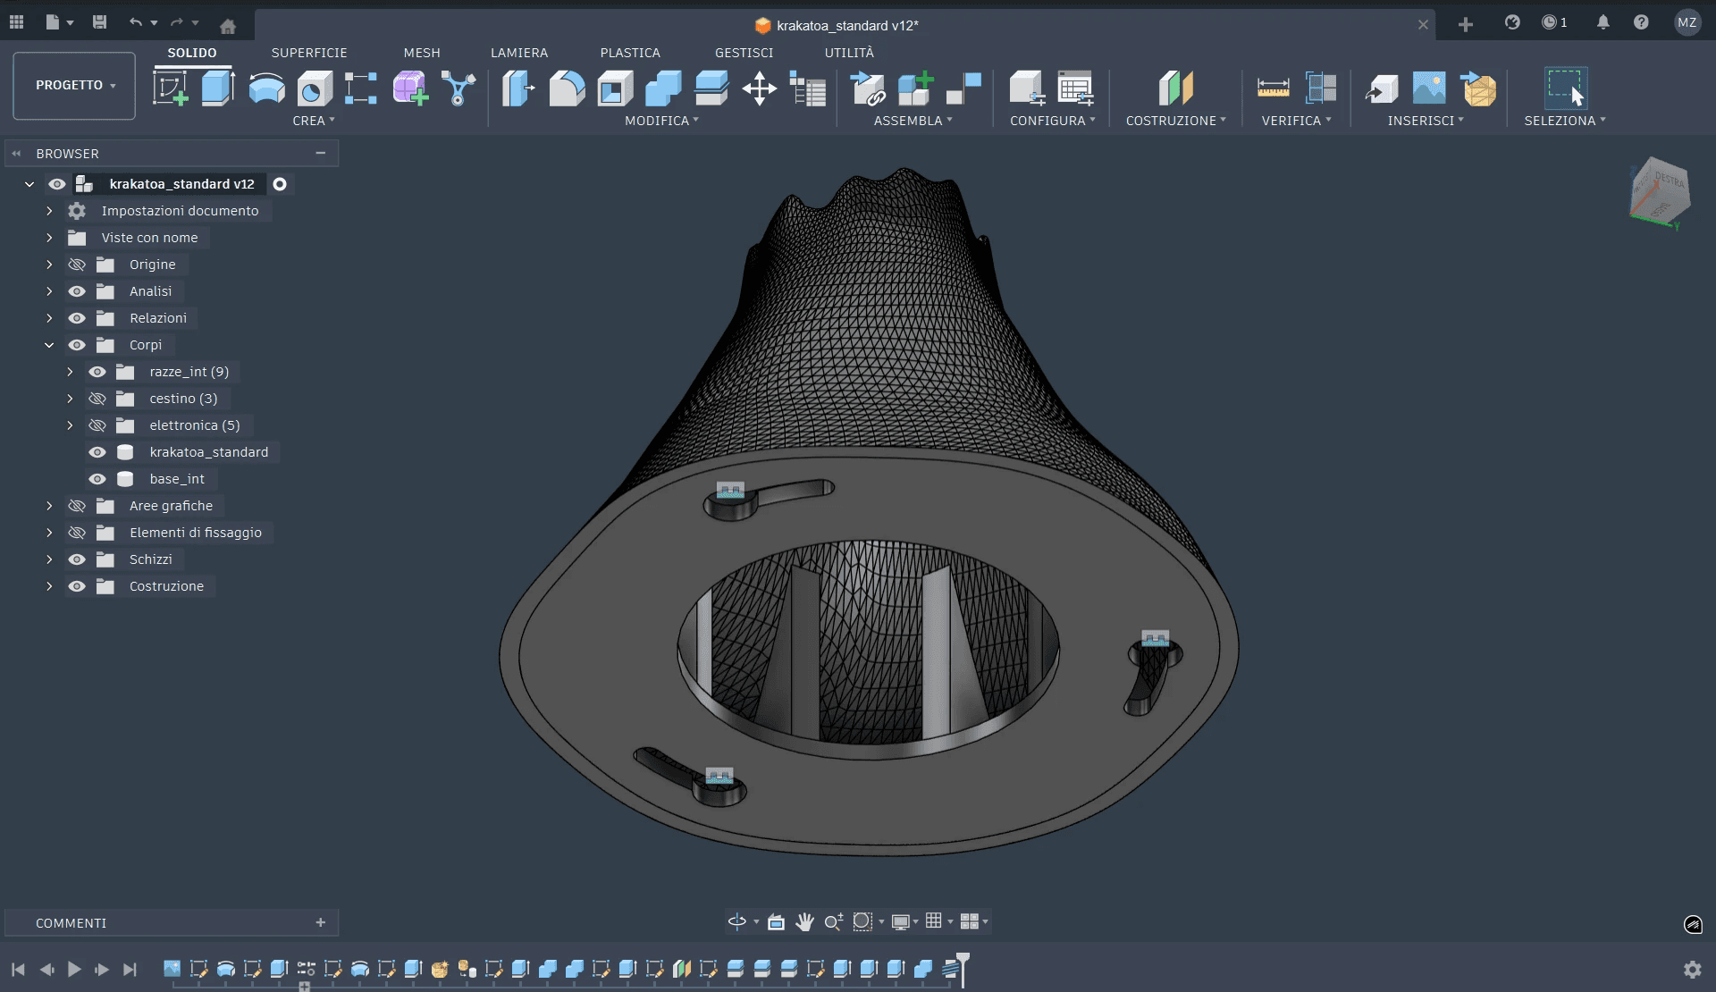Show the cestino folder
Viewport: 1716px width, 992px height.
[97, 399]
